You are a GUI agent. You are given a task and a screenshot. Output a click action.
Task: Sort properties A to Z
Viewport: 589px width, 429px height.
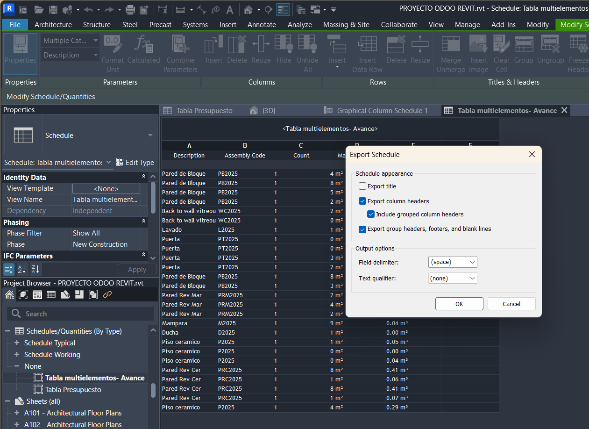pyautogui.click(x=21, y=269)
